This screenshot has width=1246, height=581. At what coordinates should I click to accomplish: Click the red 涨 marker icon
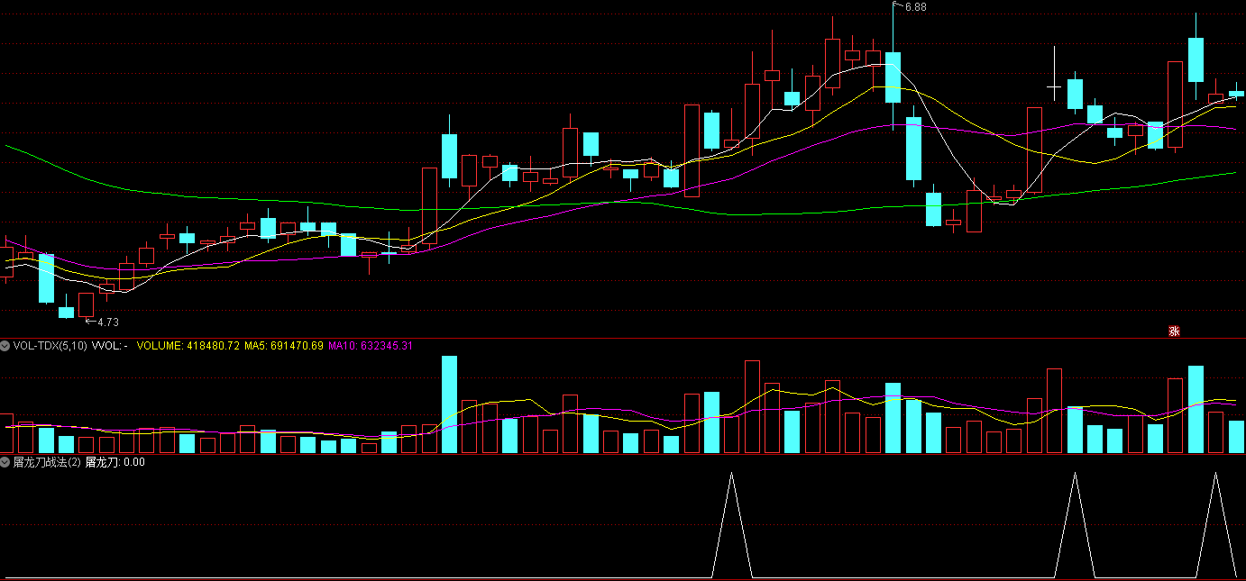[x=1175, y=331]
